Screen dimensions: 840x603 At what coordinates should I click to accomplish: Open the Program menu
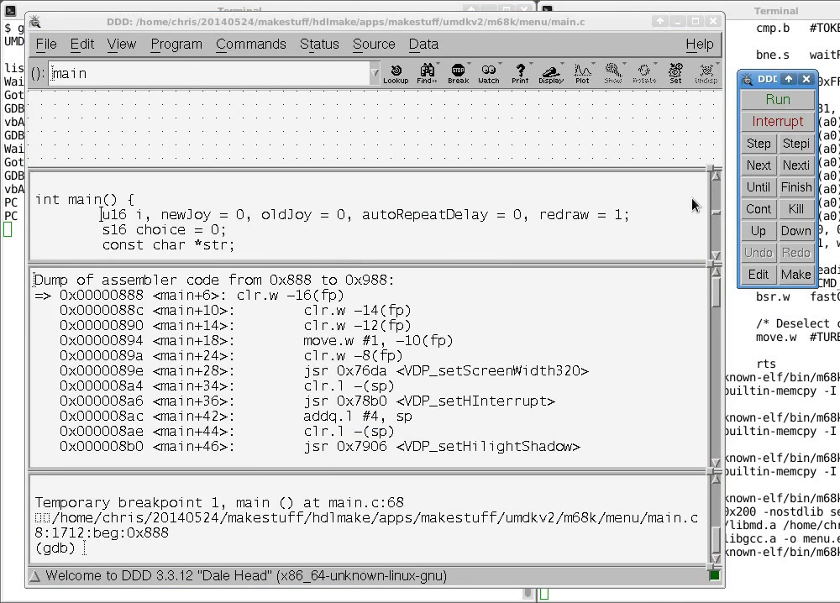pyautogui.click(x=176, y=44)
